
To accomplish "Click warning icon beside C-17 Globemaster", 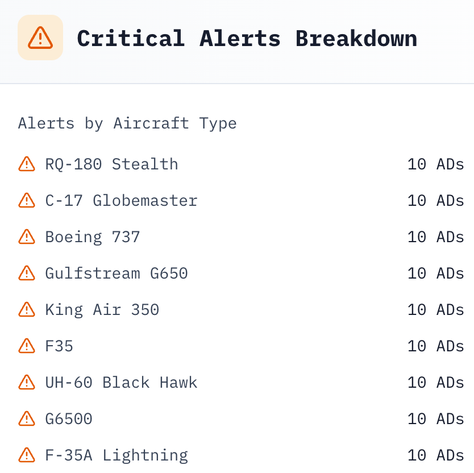I will click(27, 201).
